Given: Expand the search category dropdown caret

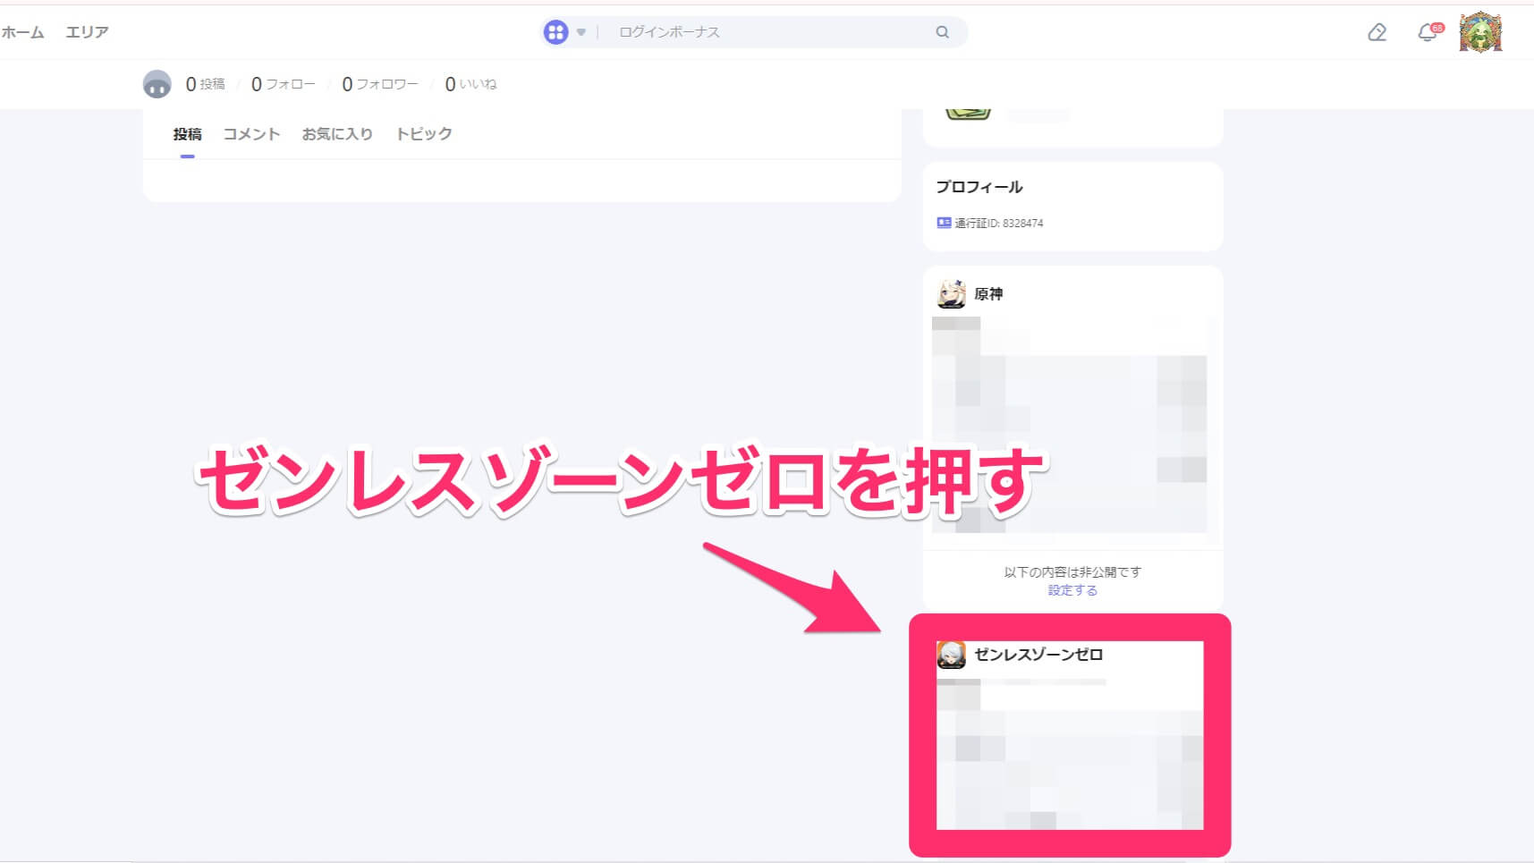Looking at the screenshot, I should coord(581,31).
